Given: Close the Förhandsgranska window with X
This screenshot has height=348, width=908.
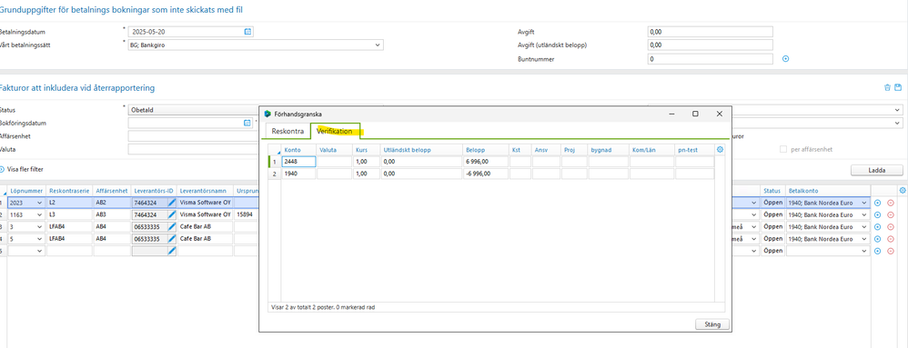Looking at the screenshot, I should pyautogui.click(x=720, y=114).
